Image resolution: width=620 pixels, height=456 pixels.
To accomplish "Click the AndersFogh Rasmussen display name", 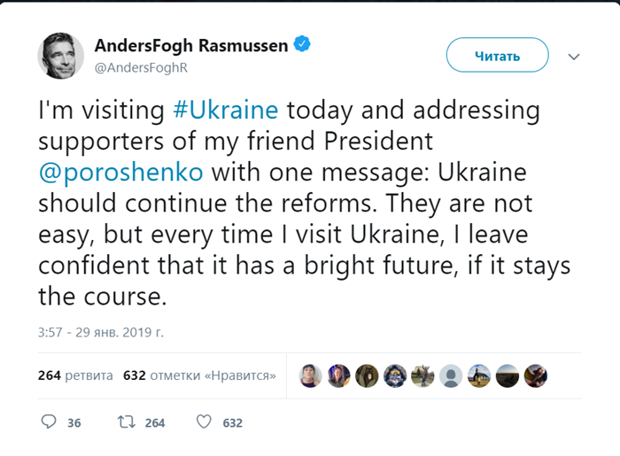I will (191, 46).
